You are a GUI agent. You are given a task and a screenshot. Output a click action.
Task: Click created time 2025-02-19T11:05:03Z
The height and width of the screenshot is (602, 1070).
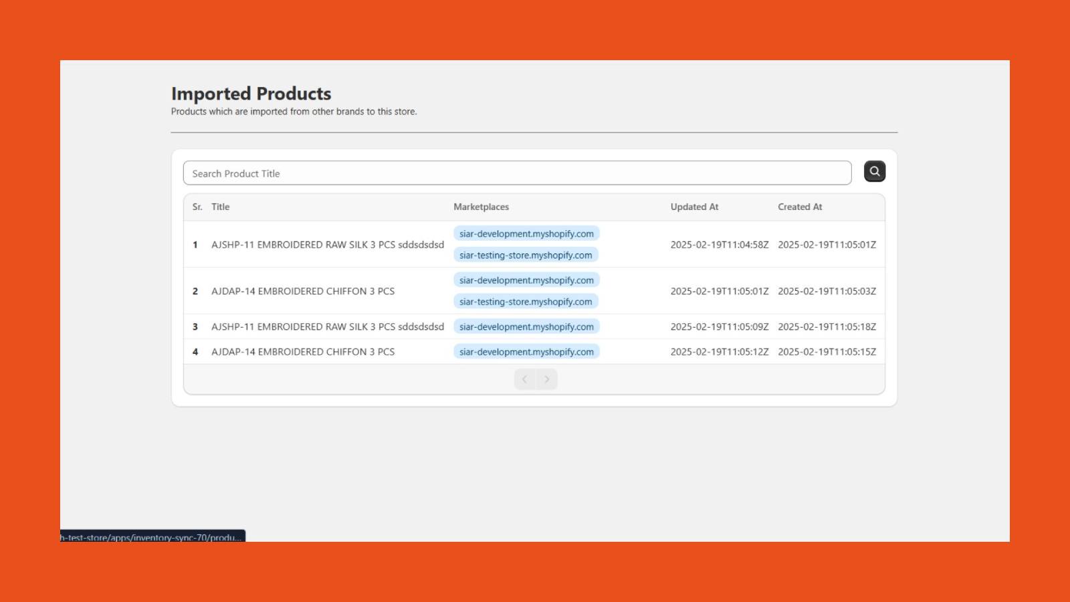[827, 291]
